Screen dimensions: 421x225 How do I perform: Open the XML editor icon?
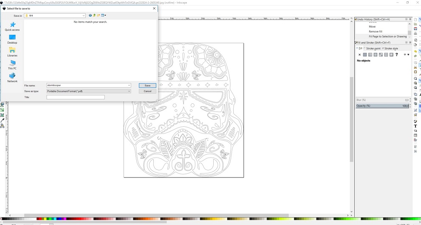(415, 135)
